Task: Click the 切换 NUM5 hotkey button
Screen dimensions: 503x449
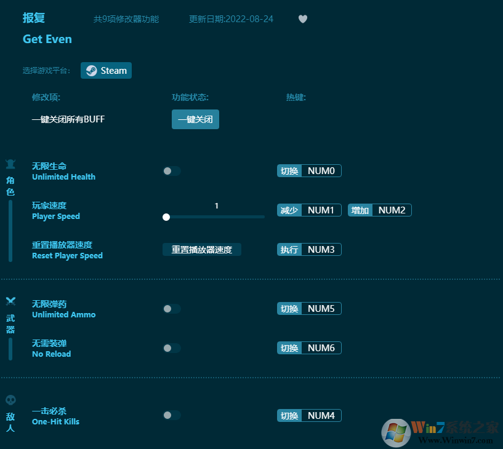Action: click(309, 309)
